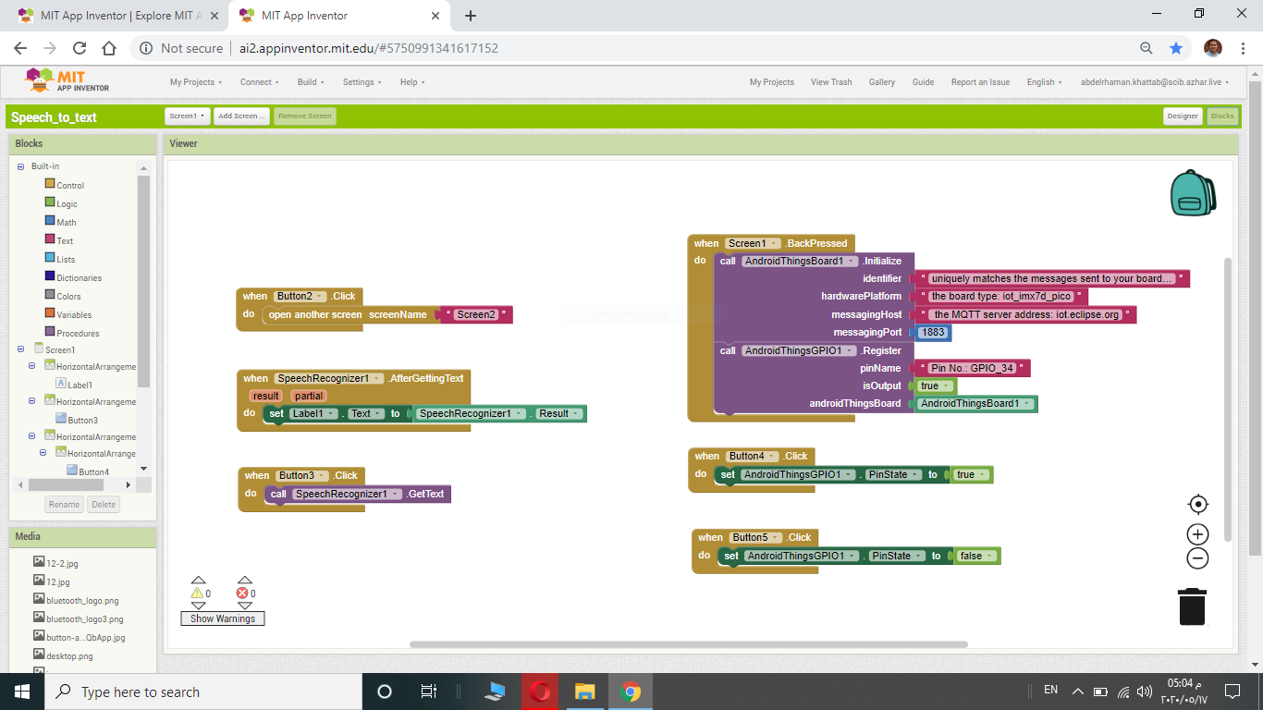The width and height of the screenshot is (1263, 710).
Task: Open the Report an Issue link
Action: click(980, 82)
